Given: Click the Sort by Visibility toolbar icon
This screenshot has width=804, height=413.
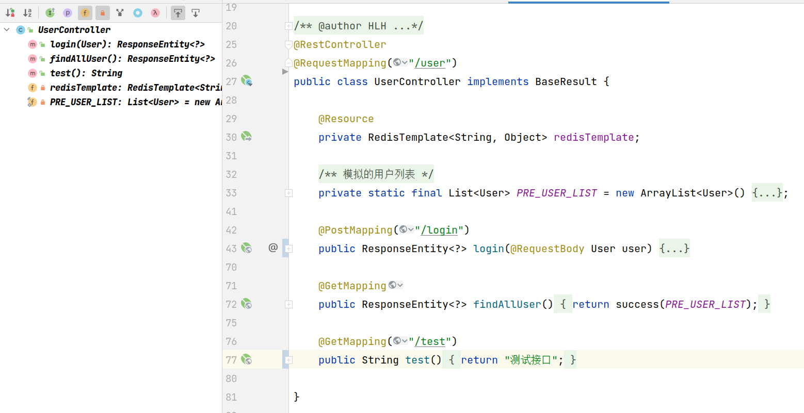Looking at the screenshot, I should pyautogui.click(x=10, y=13).
